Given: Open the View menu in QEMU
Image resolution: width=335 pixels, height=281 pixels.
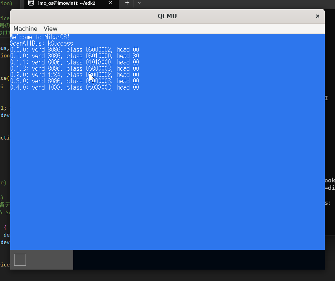Looking at the screenshot, I should tap(50, 29).
